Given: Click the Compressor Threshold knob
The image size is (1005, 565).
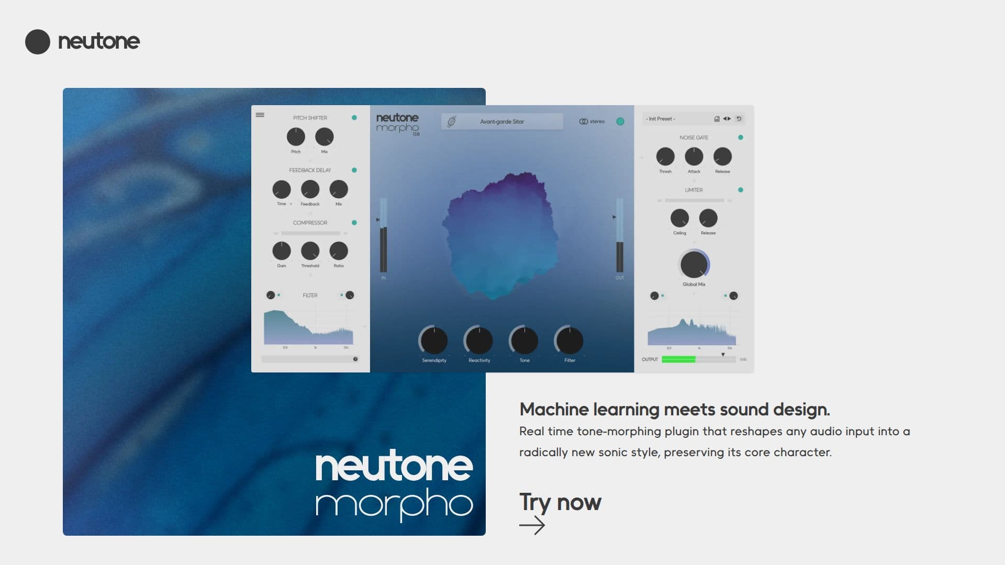Looking at the screenshot, I should pyautogui.click(x=310, y=251).
